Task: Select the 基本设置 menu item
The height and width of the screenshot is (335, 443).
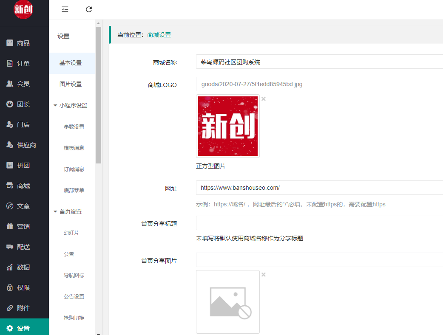Action: click(x=71, y=63)
